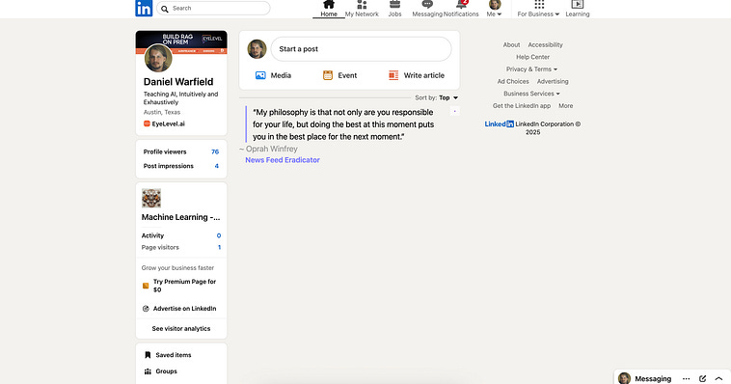Click Advertise on LinkedIn target icon

point(146,309)
